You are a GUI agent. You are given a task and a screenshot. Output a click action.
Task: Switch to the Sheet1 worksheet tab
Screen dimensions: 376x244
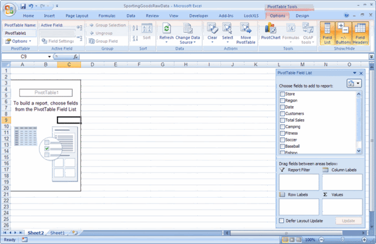(58, 233)
